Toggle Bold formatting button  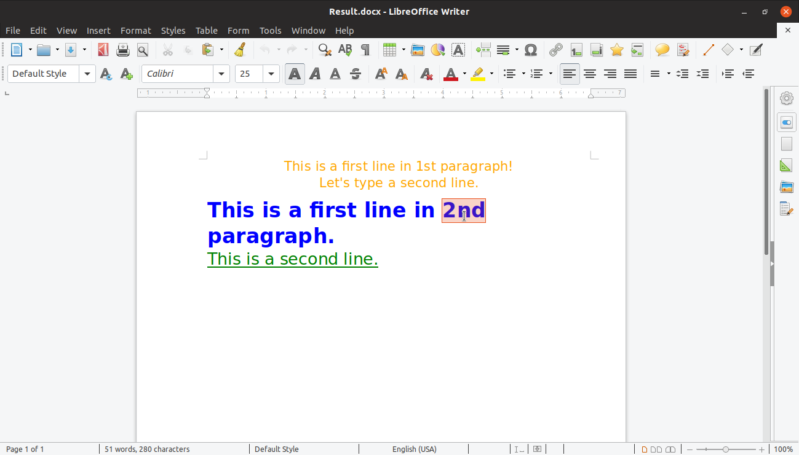click(295, 74)
